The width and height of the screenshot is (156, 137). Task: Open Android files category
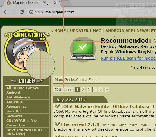pyautogui.click(x=13, y=93)
